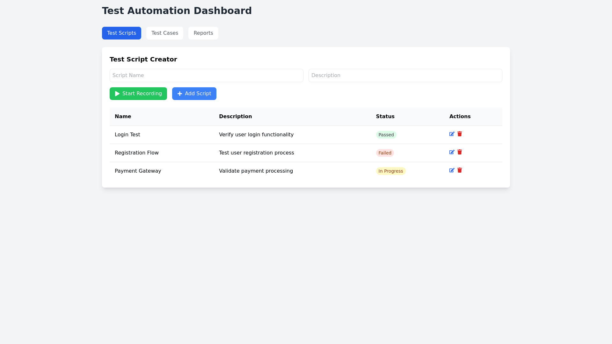Click edit icon for Login Test

coord(452,134)
